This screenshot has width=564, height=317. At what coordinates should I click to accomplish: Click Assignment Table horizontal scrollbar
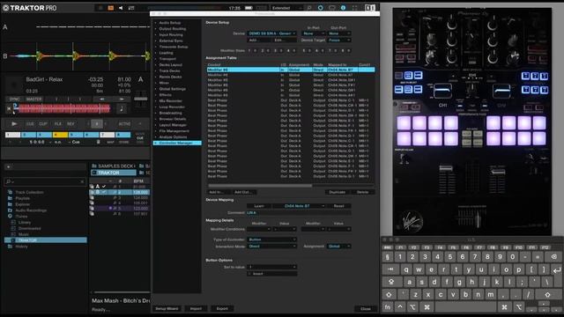(259, 186)
